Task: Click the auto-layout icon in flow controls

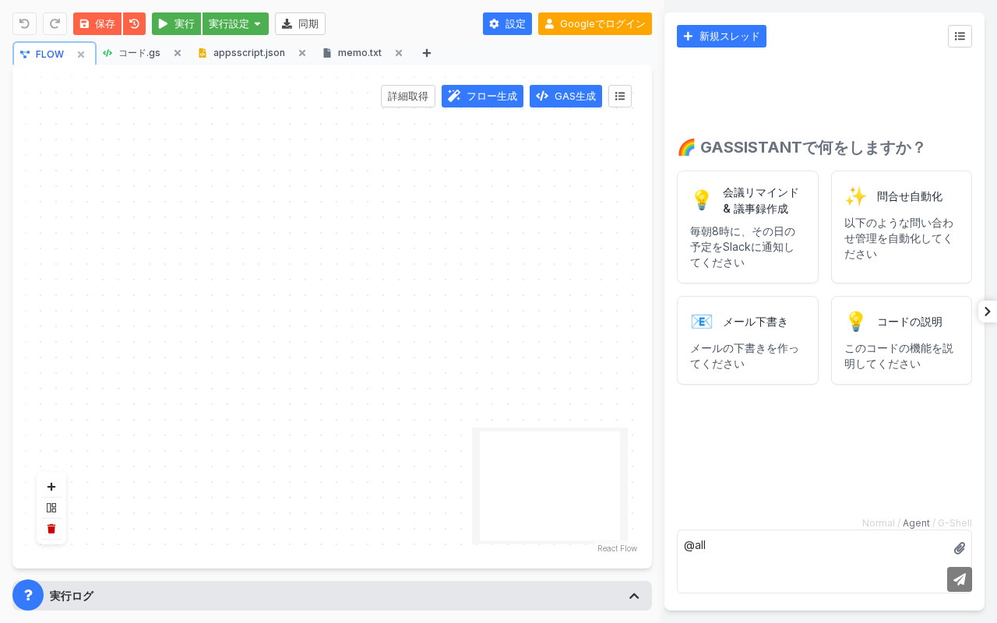Action: pos(51,508)
